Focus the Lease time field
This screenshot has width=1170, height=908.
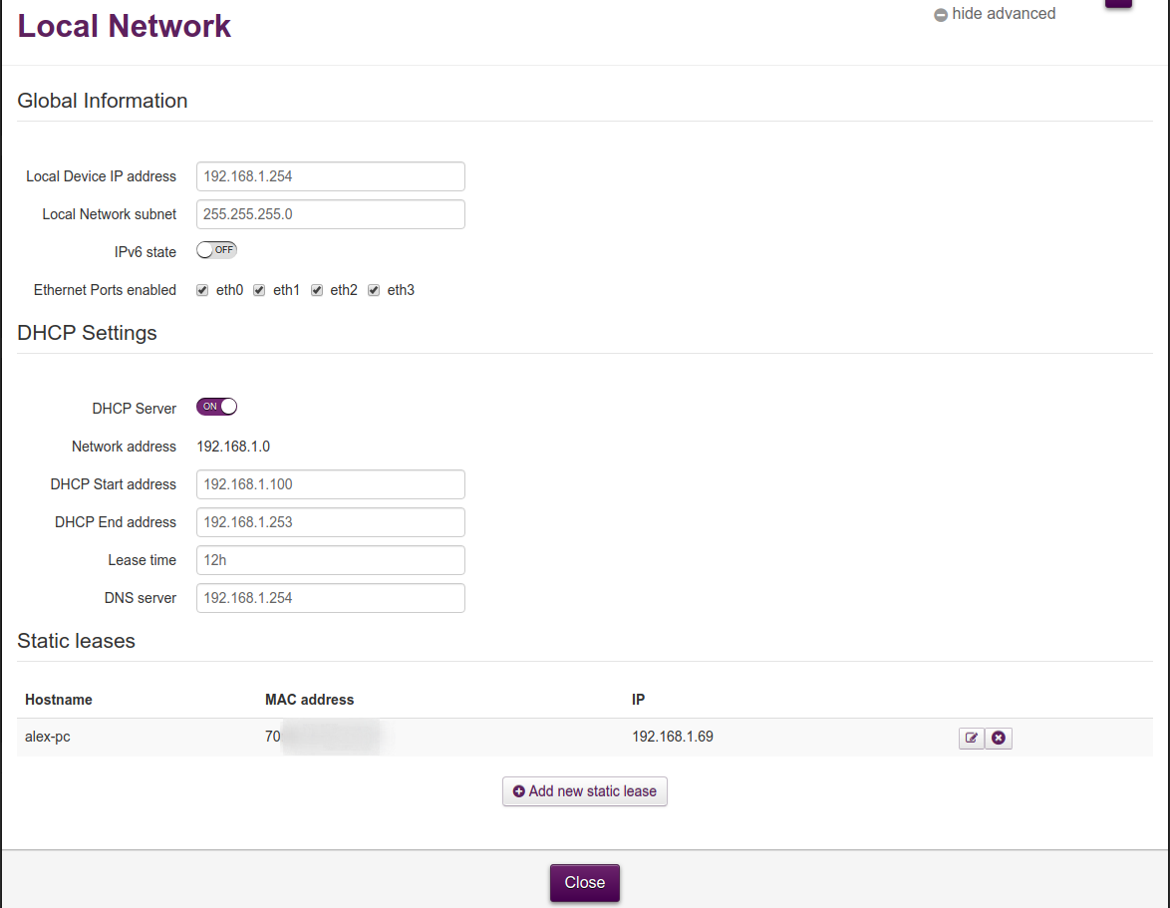click(331, 560)
